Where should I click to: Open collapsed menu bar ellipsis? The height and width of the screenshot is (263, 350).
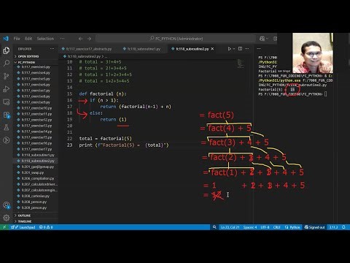click(x=62, y=39)
